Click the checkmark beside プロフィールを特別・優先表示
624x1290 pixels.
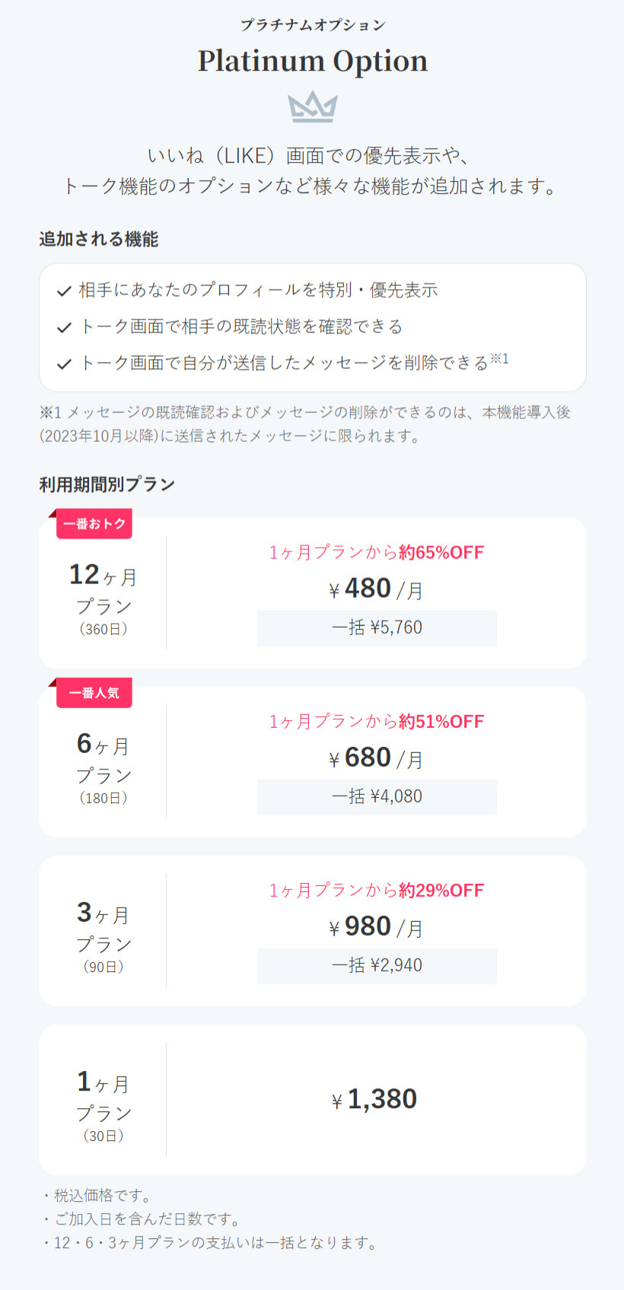coord(65,291)
